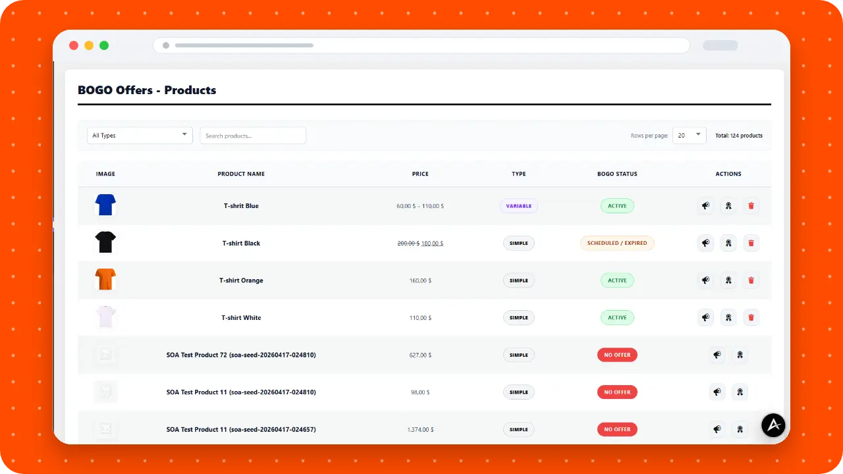Click award badge icon for SOA Test Product 72

[x=740, y=355]
